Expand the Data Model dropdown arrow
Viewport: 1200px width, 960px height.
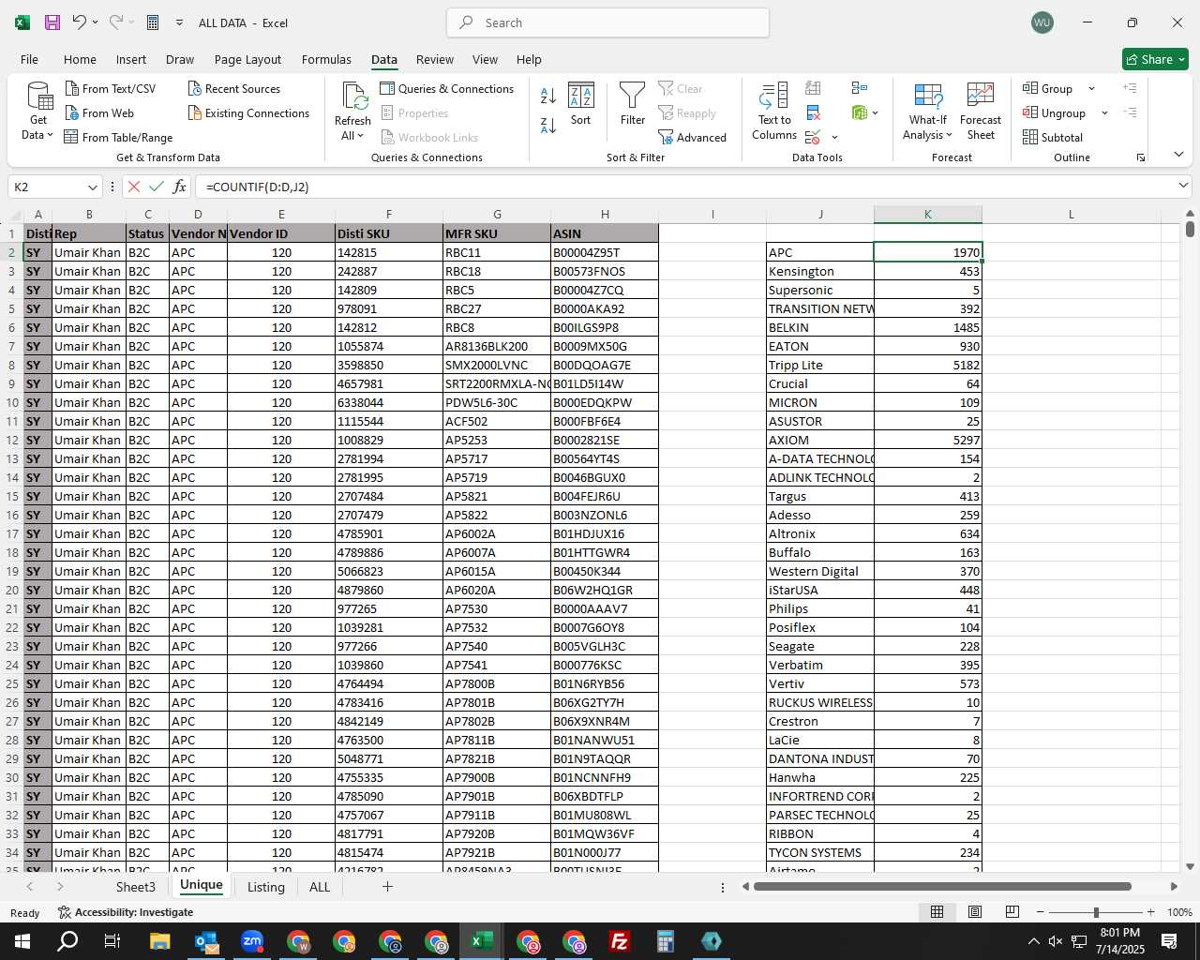coord(876,112)
